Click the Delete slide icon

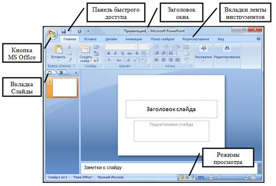pyautogui.click(x=96, y=60)
